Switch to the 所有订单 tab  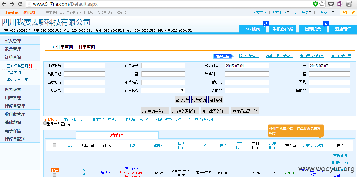pos(117,135)
